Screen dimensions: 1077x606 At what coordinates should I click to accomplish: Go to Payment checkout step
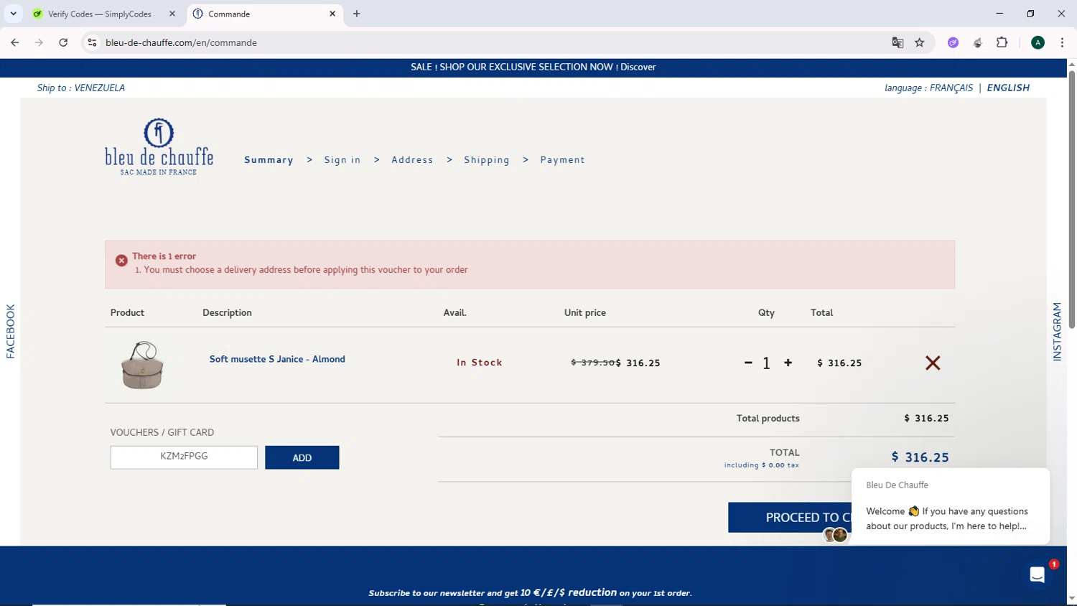pos(562,159)
